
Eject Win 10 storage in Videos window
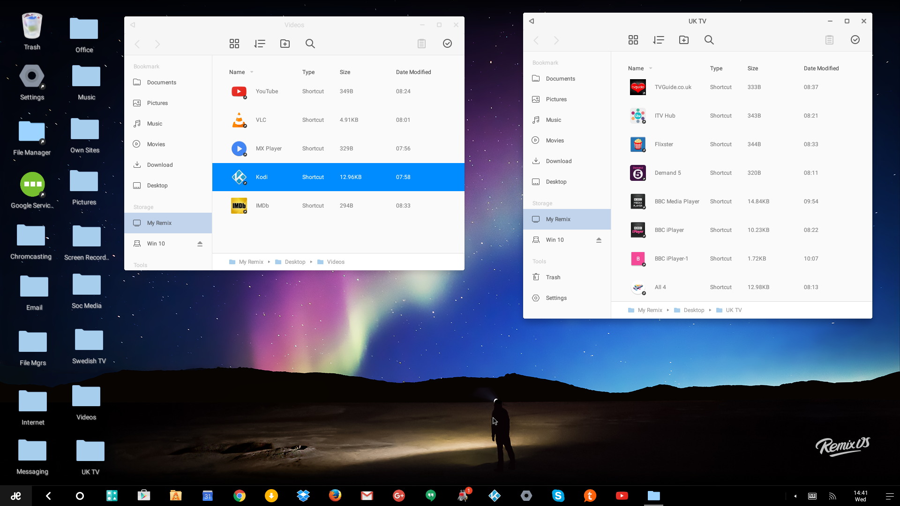200,244
